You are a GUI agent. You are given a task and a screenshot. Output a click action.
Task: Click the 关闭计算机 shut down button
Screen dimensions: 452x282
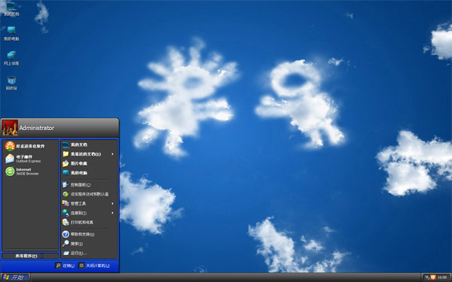pyautogui.click(x=95, y=265)
